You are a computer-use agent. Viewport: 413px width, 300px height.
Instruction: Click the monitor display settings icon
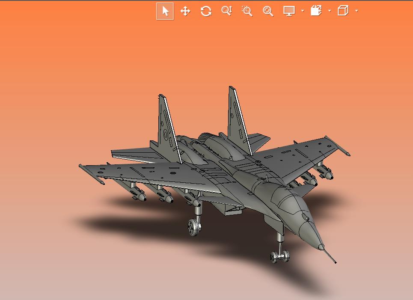289,11
